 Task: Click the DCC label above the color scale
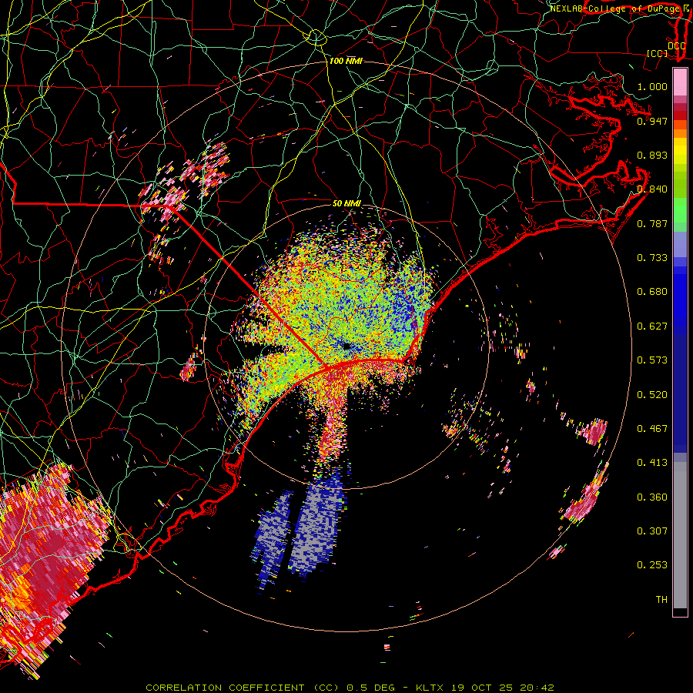pyautogui.click(x=676, y=45)
